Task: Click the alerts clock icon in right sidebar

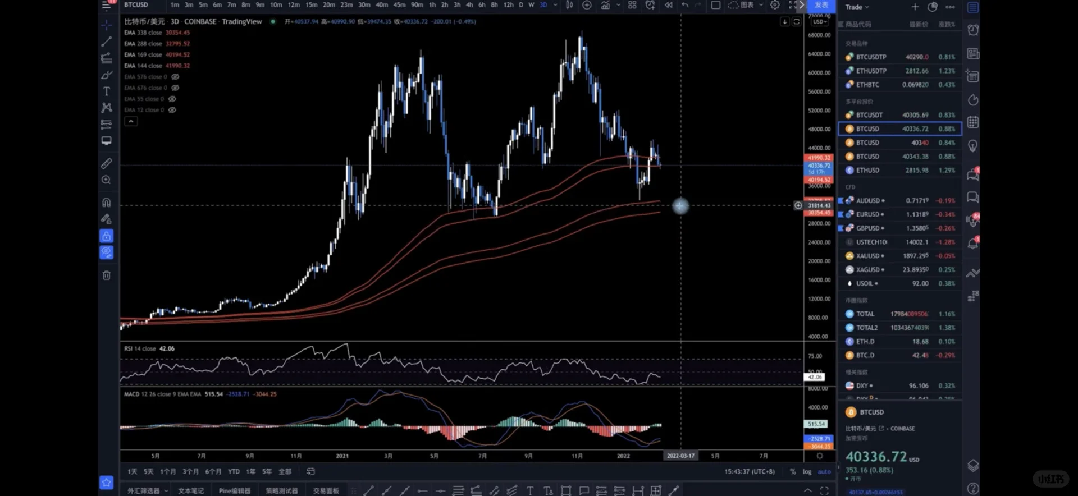Action: 973,30
